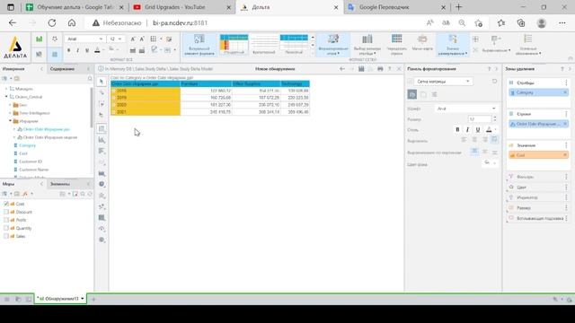Click green bar chart icon in ribbon
The width and height of the screenshot is (575, 323).
click(x=40, y=39)
